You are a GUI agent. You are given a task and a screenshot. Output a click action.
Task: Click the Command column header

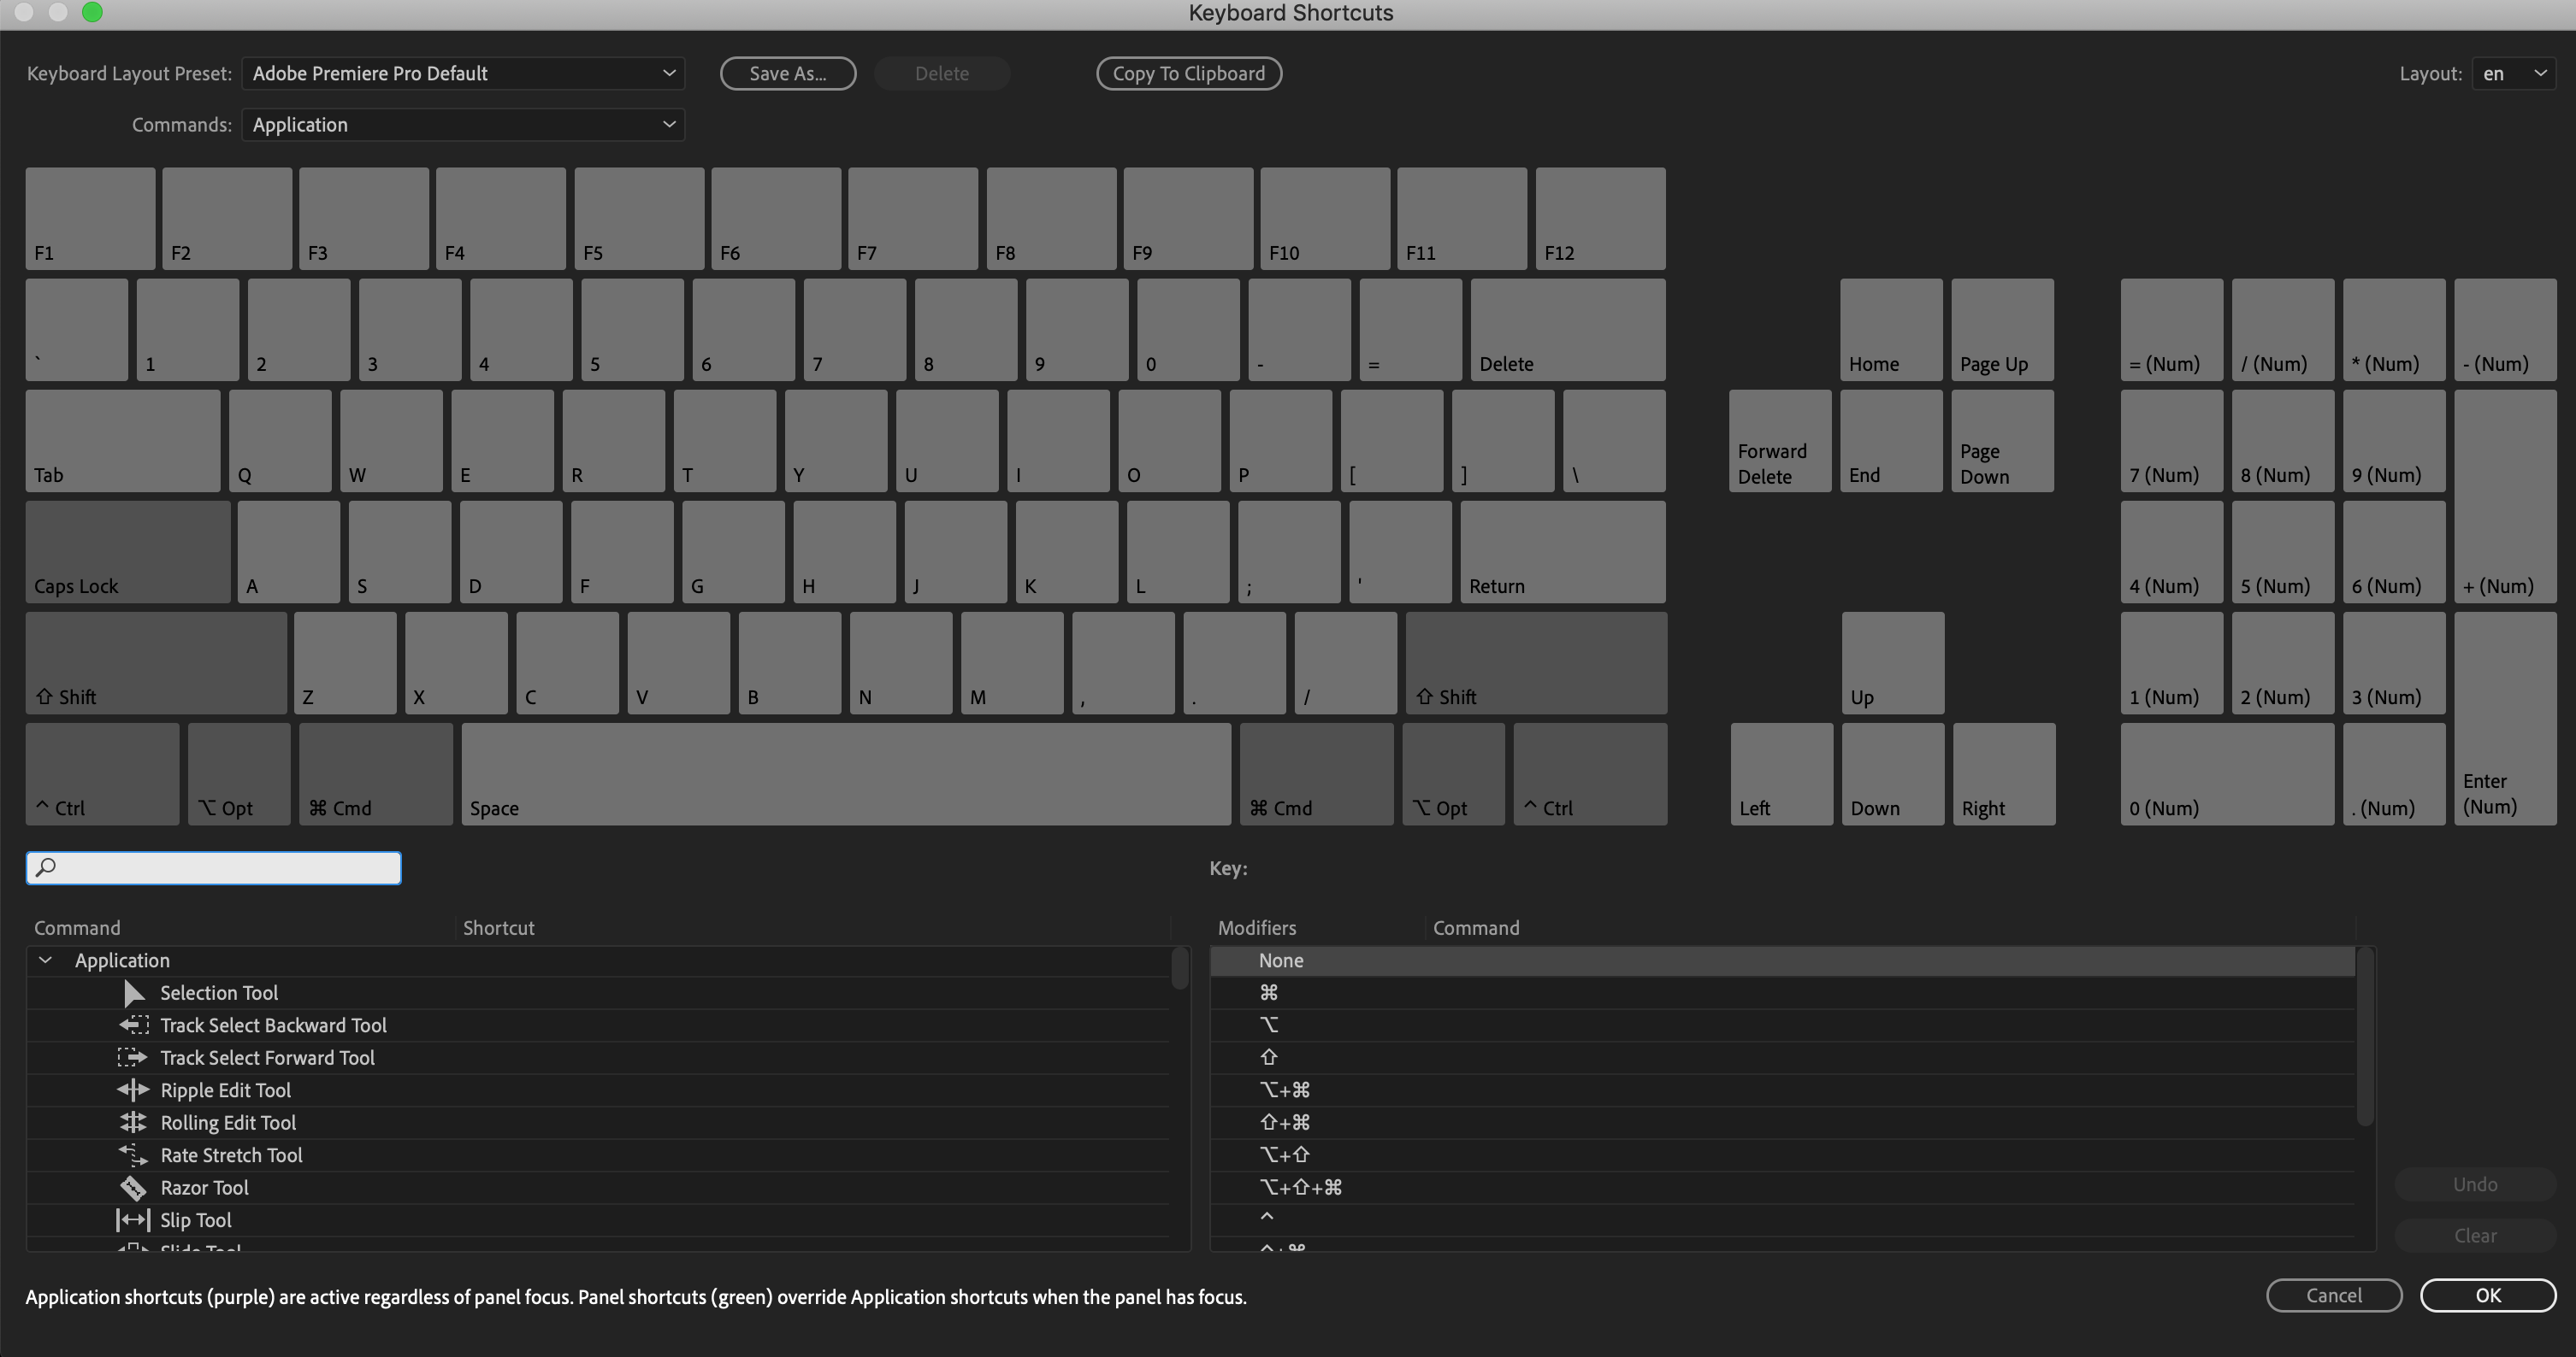[77, 927]
